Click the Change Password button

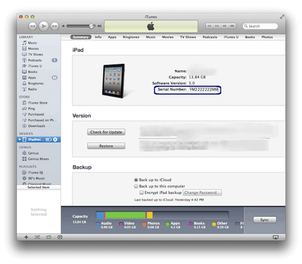[202, 193]
